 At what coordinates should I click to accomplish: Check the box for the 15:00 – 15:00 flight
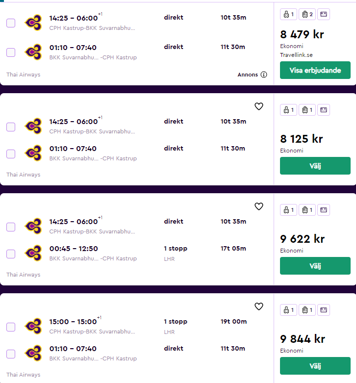11,327
